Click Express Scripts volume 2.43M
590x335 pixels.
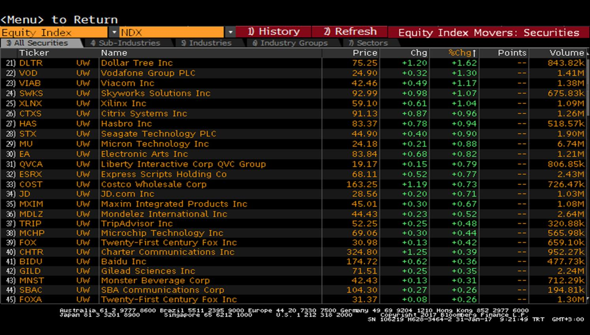[571, 175]
